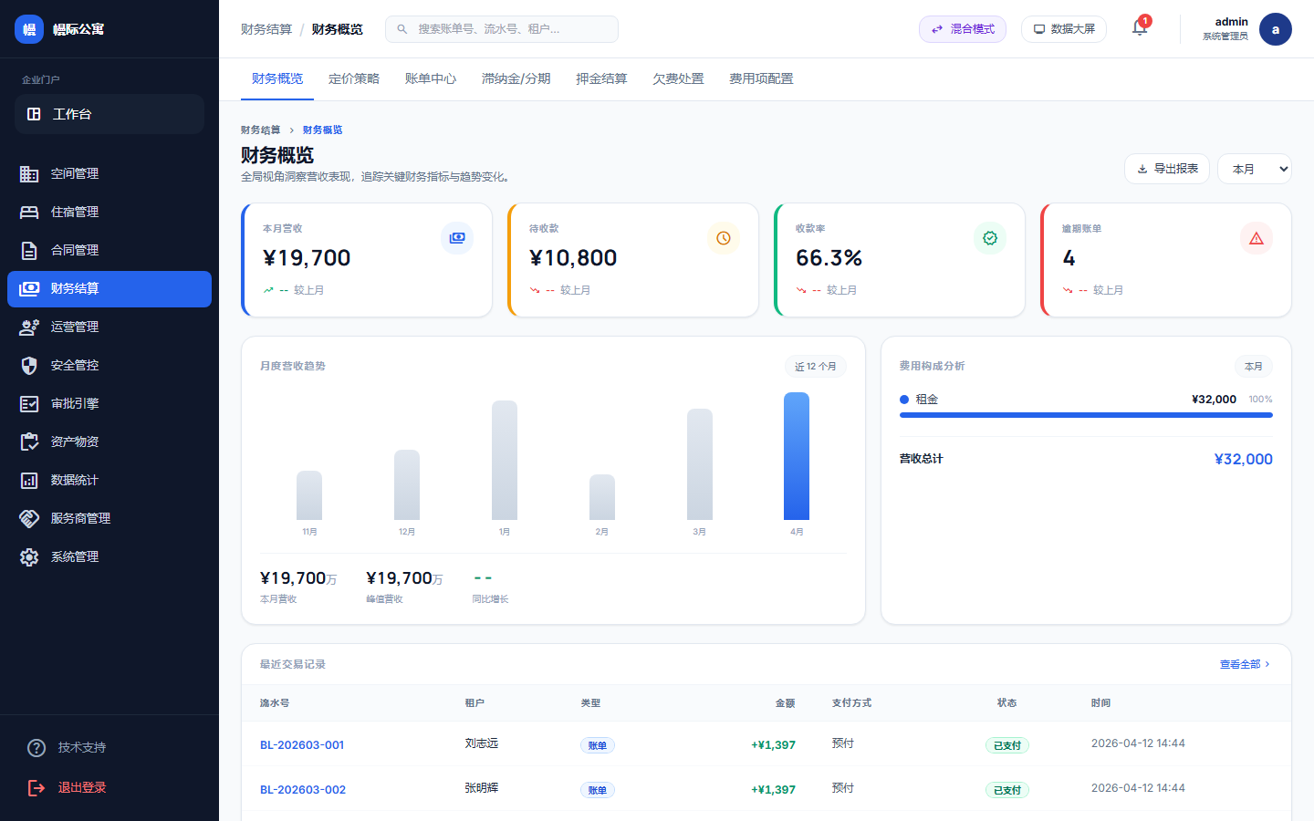Viewport: 1314px width, 821px height.
Task: Open the 运营管理 sidebar icon
Action: click(29, 327)
